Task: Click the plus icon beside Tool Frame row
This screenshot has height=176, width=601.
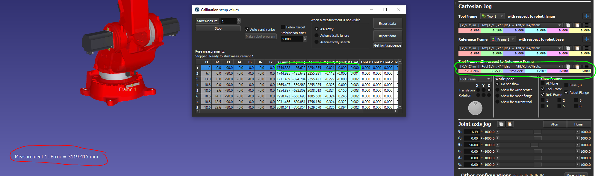Action: [586, 16]
